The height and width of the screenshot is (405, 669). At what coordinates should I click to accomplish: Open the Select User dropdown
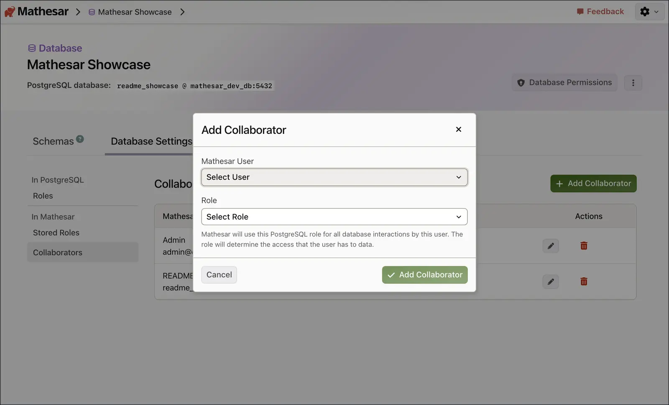(x=334, y=177)
